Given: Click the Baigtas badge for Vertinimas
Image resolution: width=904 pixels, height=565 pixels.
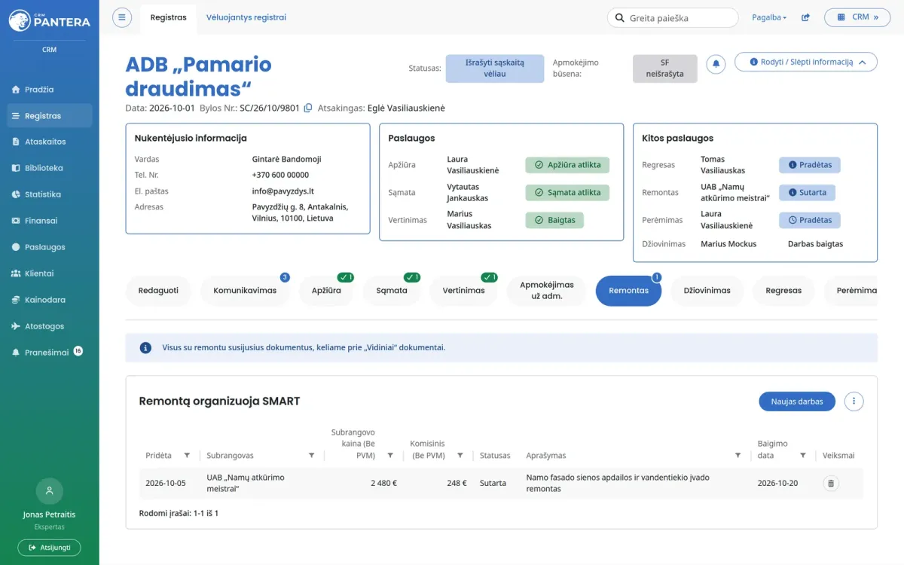Looking at the screenshot, I should tap(554, 221).
